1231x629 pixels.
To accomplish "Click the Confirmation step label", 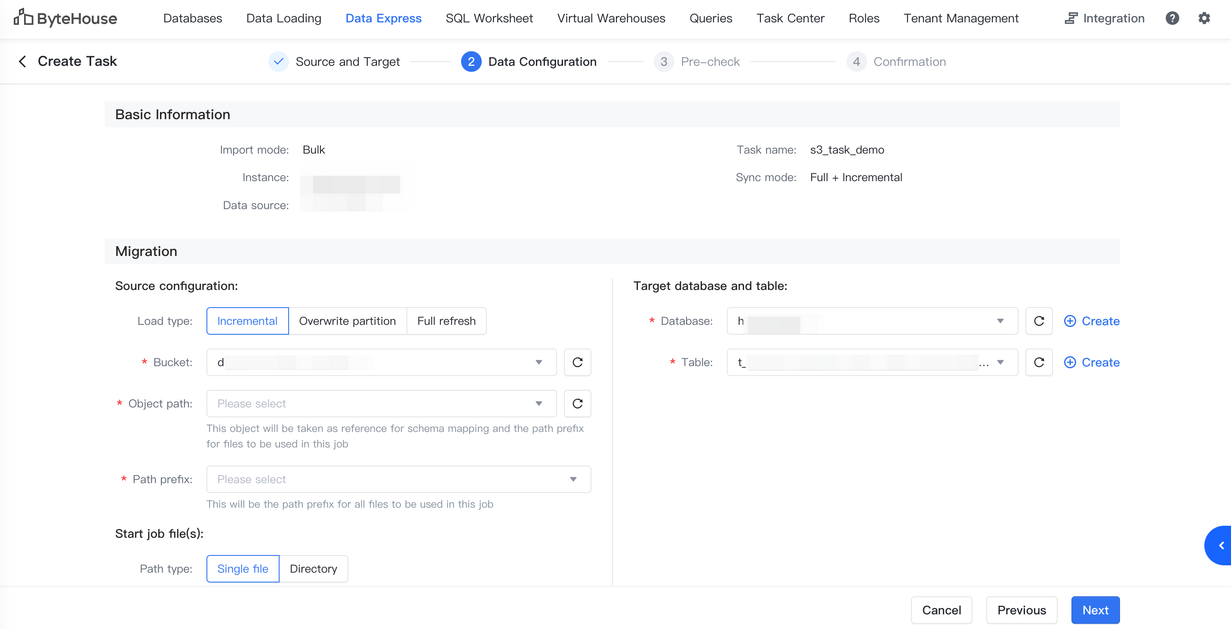I will (909, 62).
